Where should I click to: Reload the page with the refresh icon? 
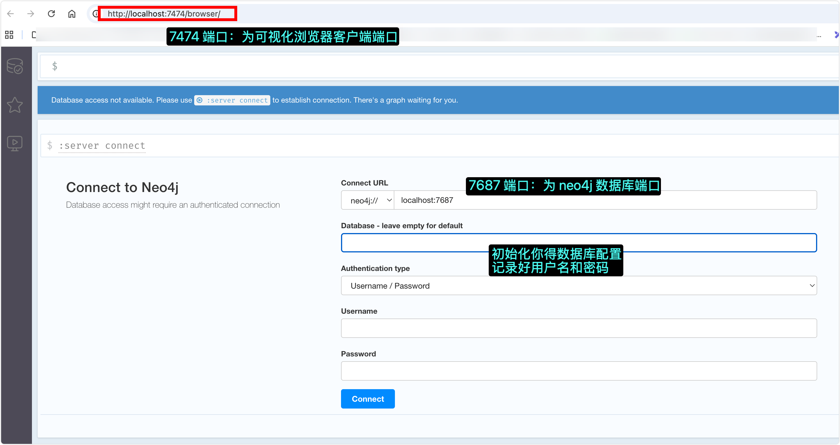(51, 14)
